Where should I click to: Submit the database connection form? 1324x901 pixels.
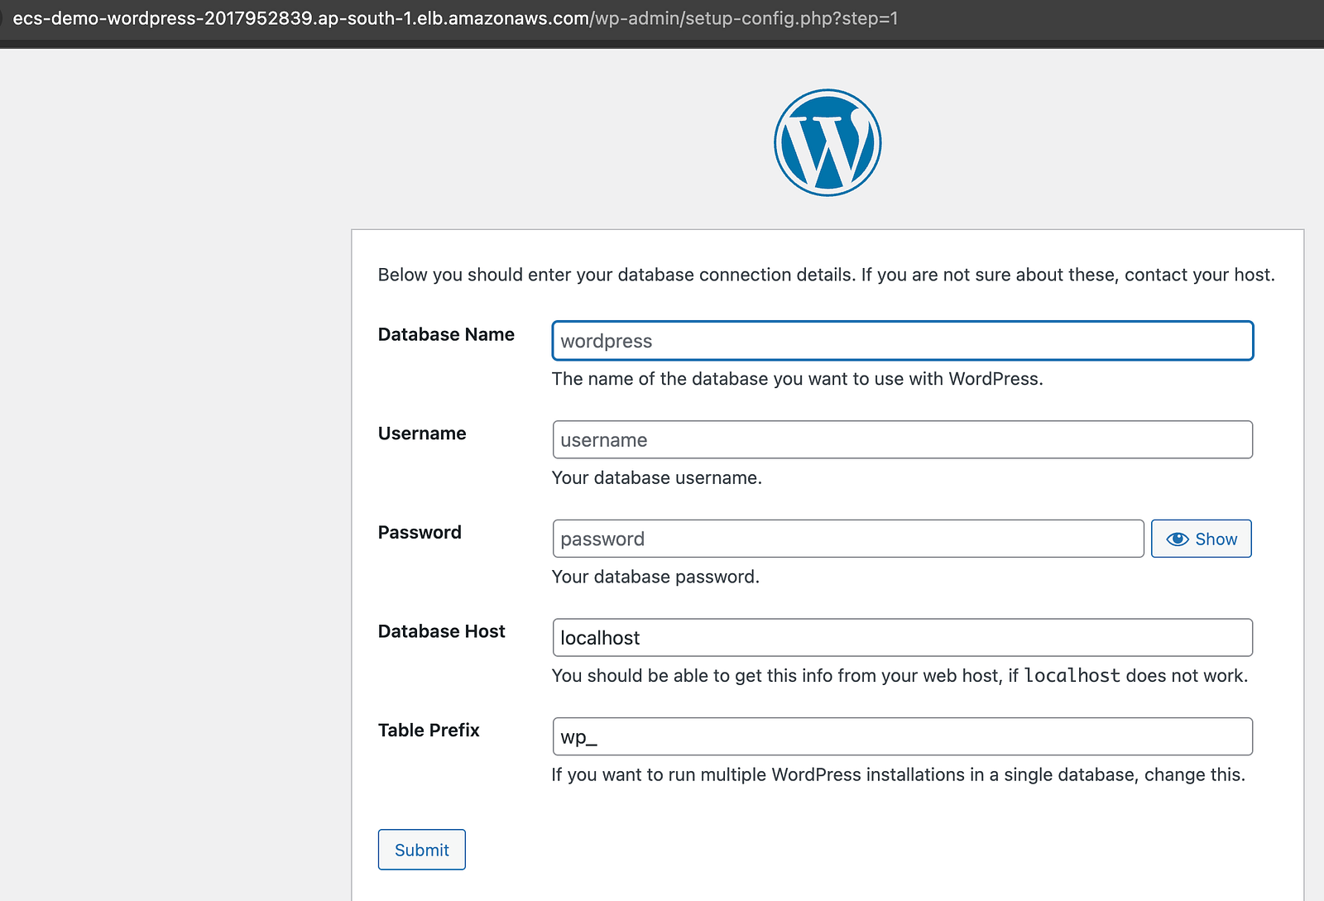(x=422, y=850)
